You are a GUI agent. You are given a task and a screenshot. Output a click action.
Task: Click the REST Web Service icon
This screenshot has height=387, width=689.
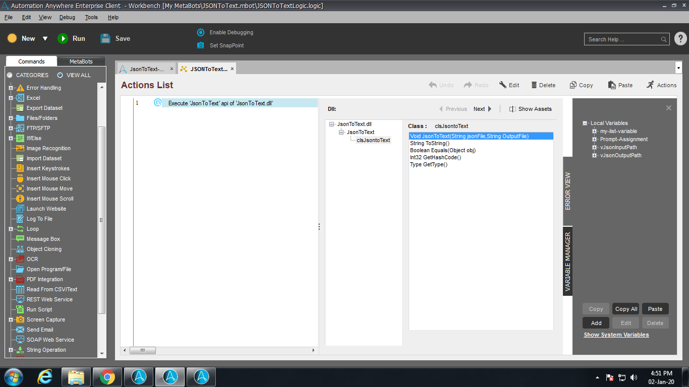point(20,299)
